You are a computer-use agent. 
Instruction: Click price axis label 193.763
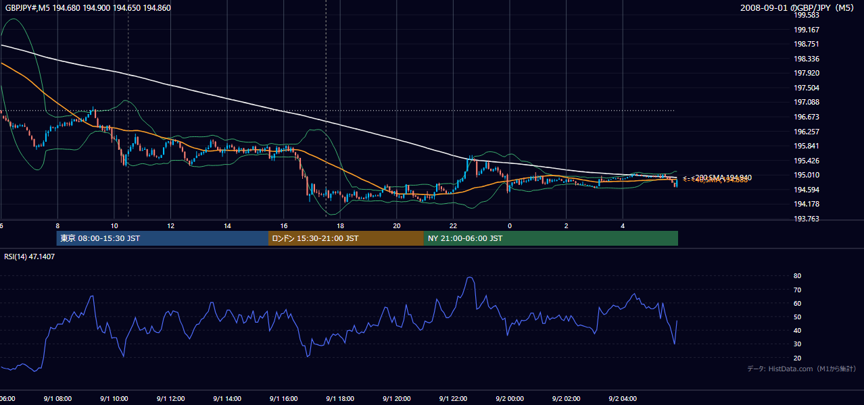click(x=807, y=219)
